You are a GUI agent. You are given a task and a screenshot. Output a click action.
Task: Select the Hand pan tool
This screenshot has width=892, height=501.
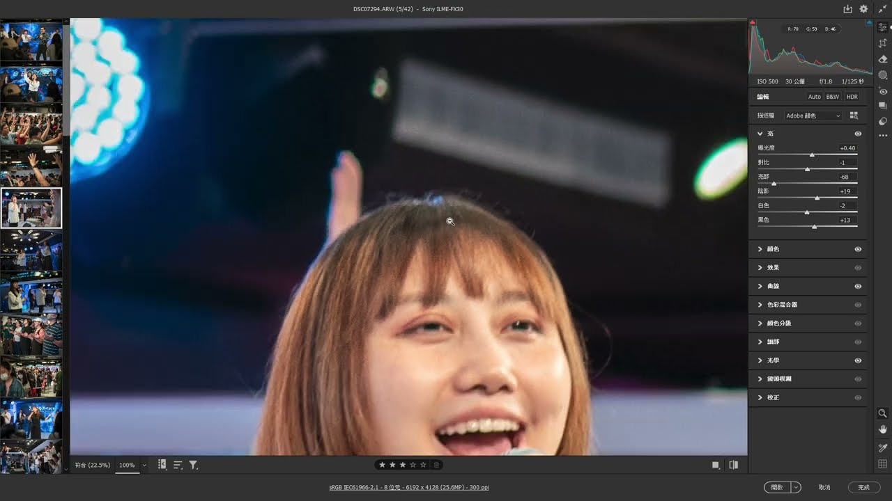coord(883,429)
